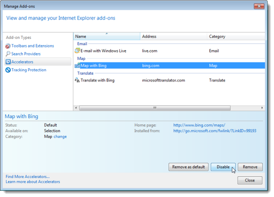274x197 pixels.
Task: Click the right scroll arrow of list
Action: click(x=262, y=108)
